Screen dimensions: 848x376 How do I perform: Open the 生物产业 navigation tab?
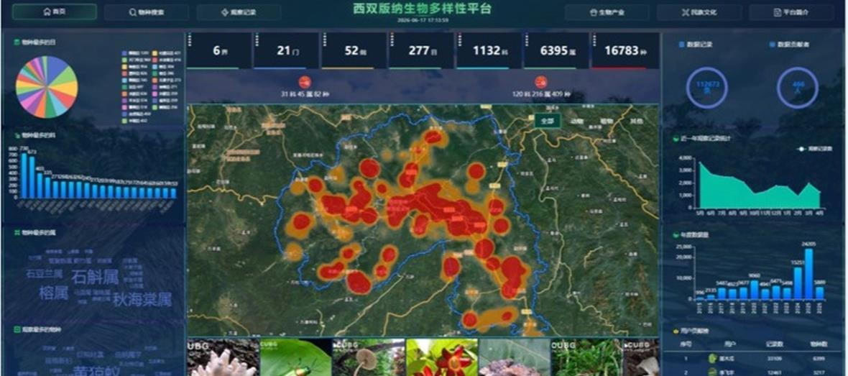pos(607,12)
